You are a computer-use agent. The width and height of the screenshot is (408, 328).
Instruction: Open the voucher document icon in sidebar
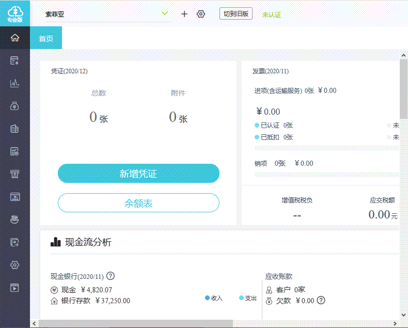click(x=14, y=60)
